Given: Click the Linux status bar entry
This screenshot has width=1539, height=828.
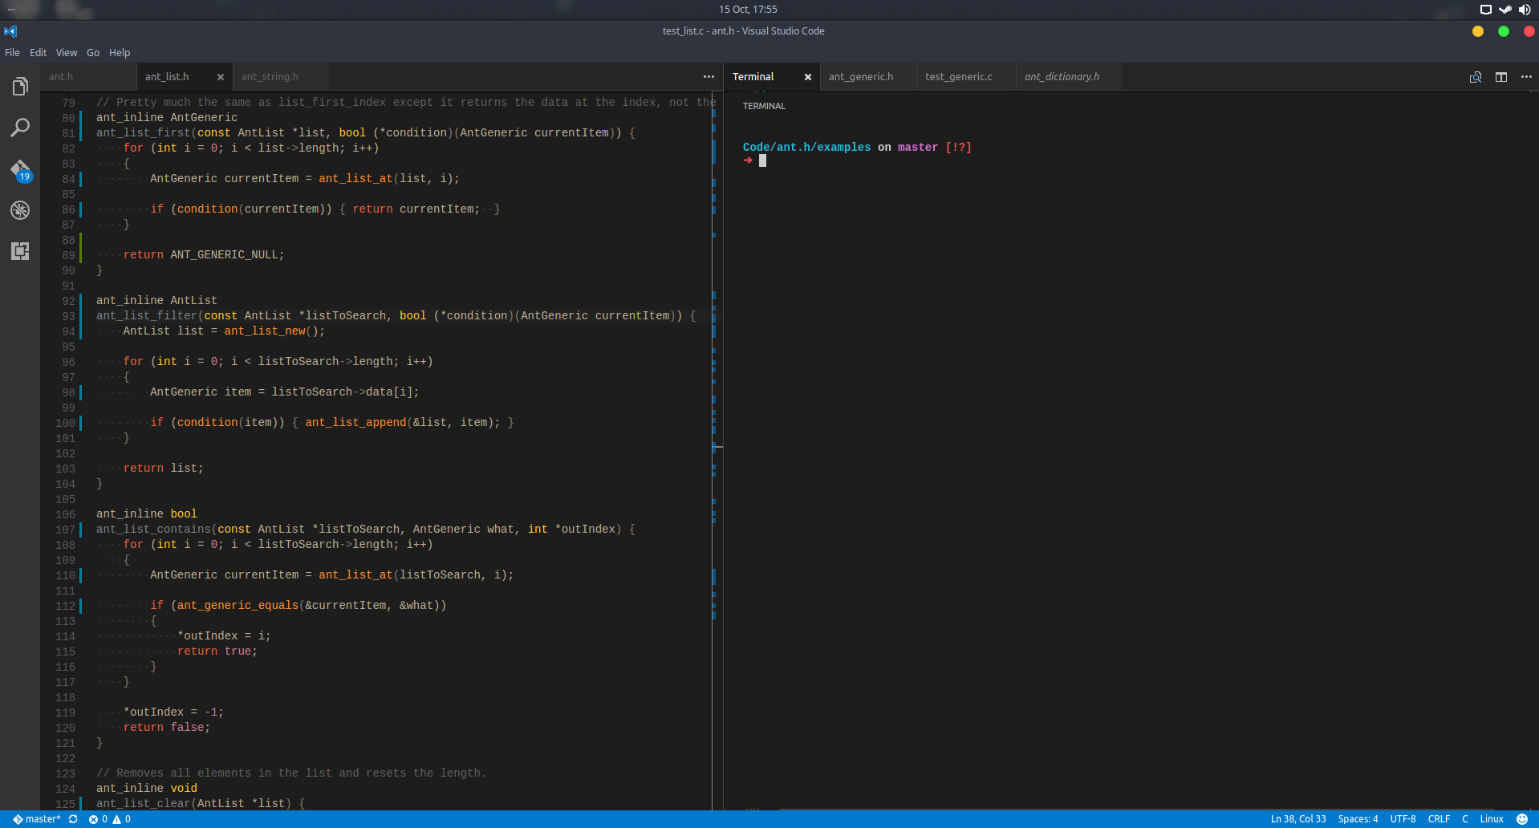Looking at the screenshot, I should [x=1492, y=819].
